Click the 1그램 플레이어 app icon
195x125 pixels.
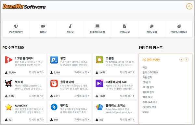[8, 60]
